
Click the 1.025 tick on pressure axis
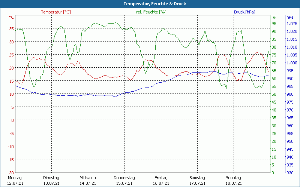click(x=292, y=24)
